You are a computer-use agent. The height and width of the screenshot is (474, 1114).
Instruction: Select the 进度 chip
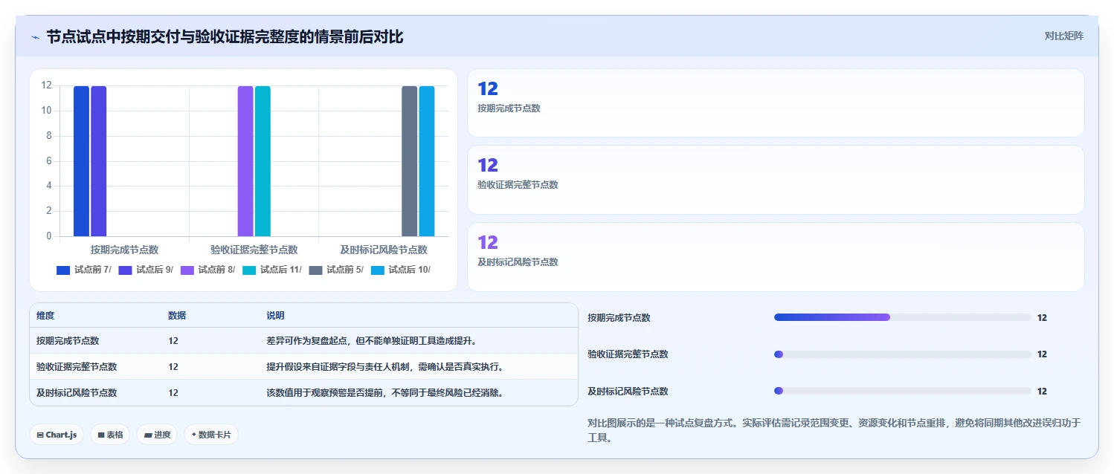click(x=157, y=435)
